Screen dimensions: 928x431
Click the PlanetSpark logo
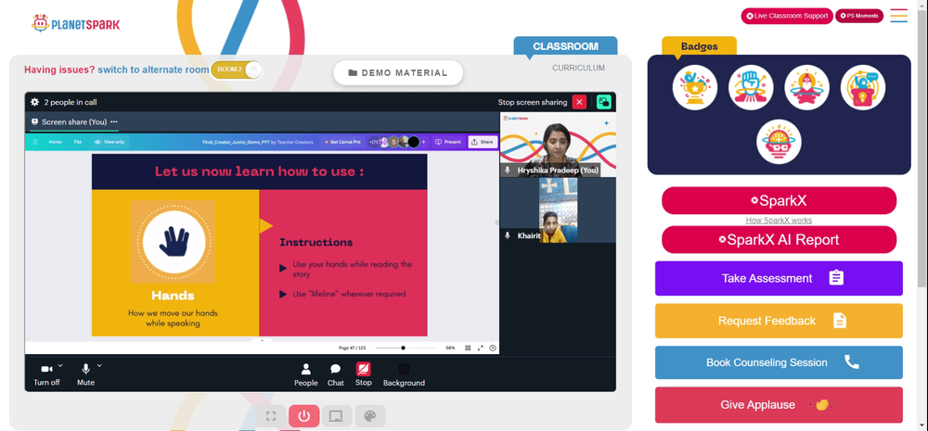pos(75,24)
